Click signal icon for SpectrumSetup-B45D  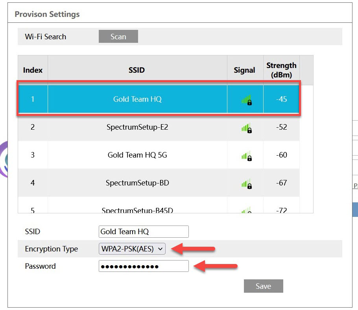tap(246, 210)
